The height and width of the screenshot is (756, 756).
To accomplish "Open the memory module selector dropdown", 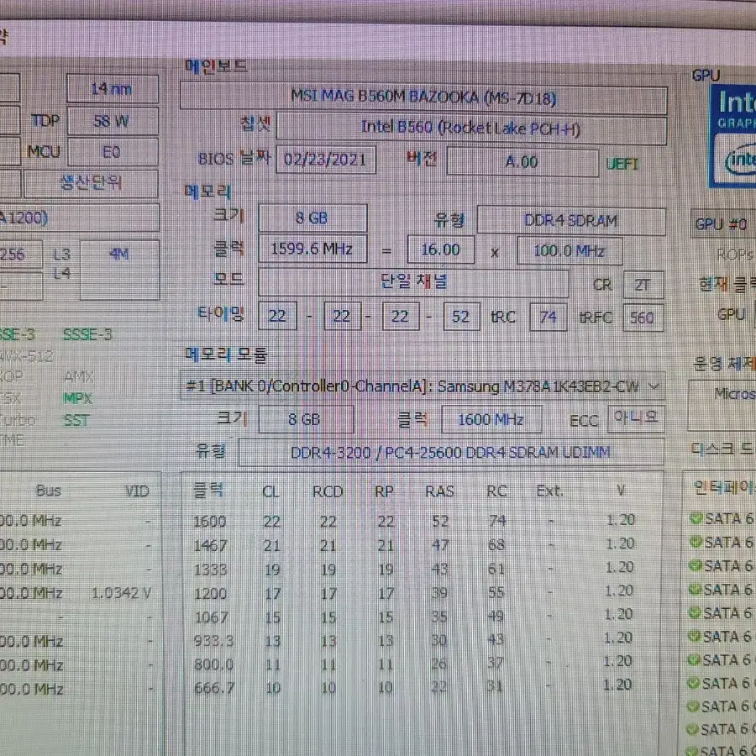I will click(x=423, y=386).
